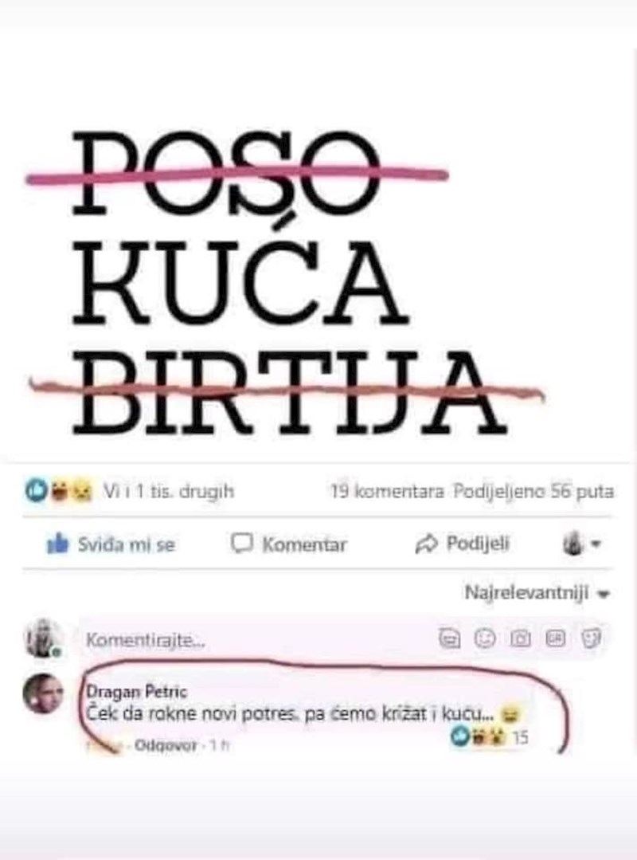Expand the profile selector arrow beside Podijeli
Viewport: 637px width, 860px height.
[x=582, y=544]
